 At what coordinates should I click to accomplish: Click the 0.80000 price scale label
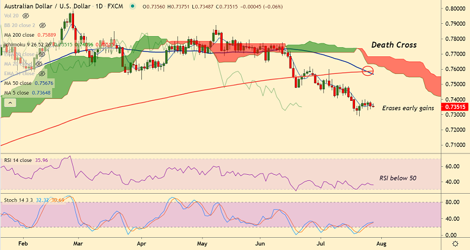tap(455, 9)
